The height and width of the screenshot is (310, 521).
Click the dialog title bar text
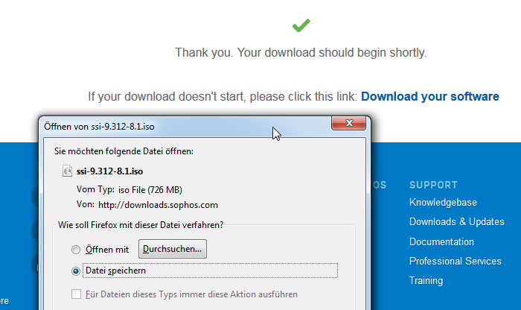[x=99, y=127]
